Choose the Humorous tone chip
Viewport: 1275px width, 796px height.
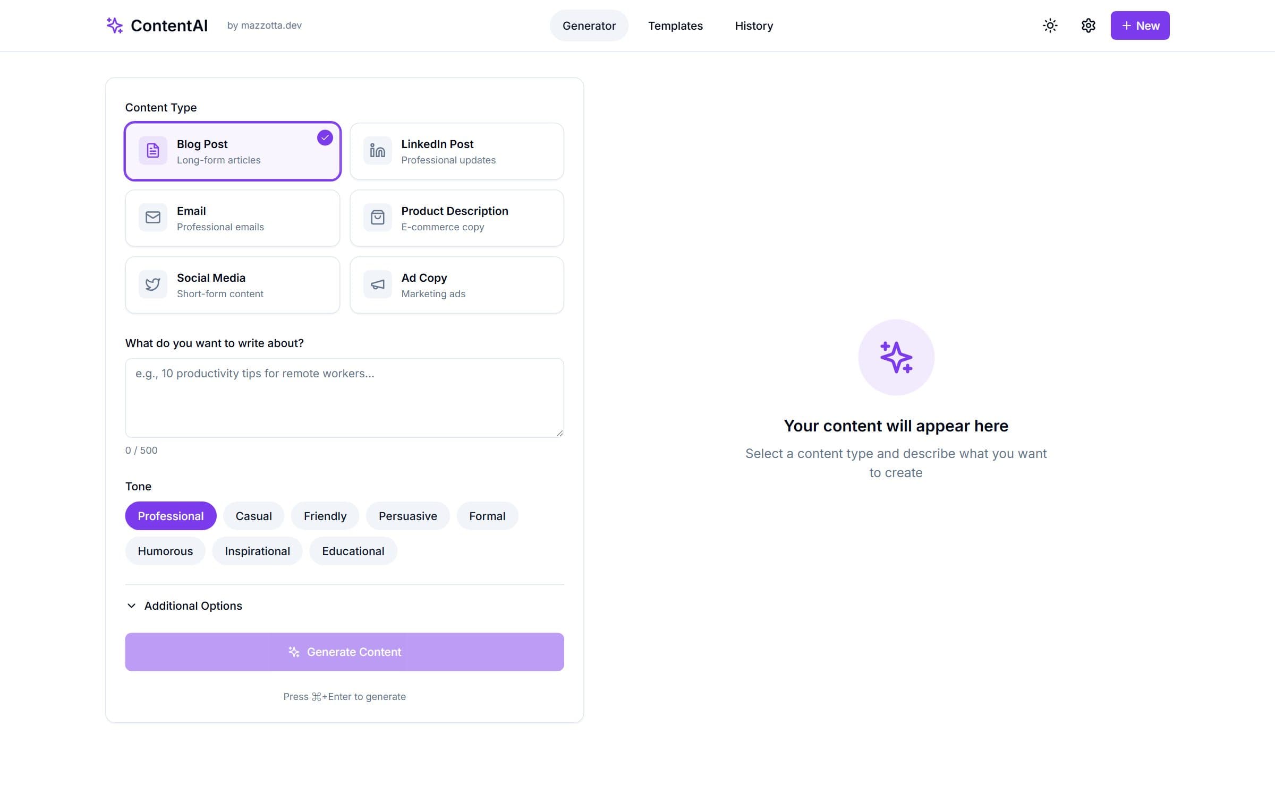[x=165, y=551]
